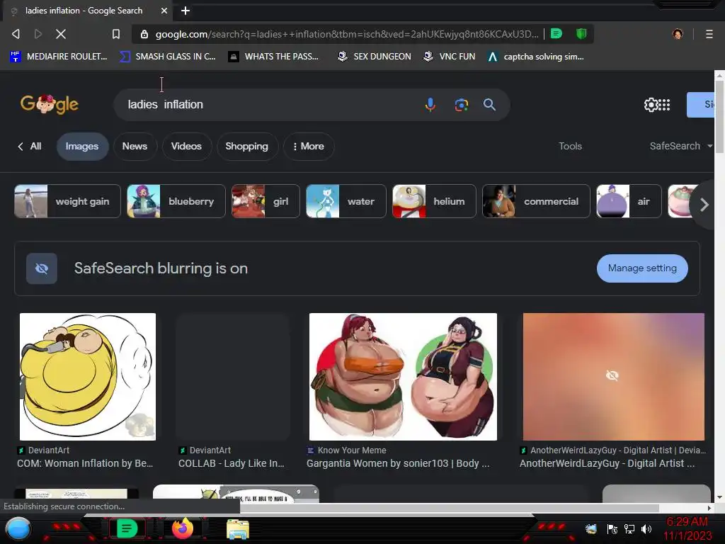Open COM: Woman Inflation result title
The image size is (725, 544).
[85, 463]
